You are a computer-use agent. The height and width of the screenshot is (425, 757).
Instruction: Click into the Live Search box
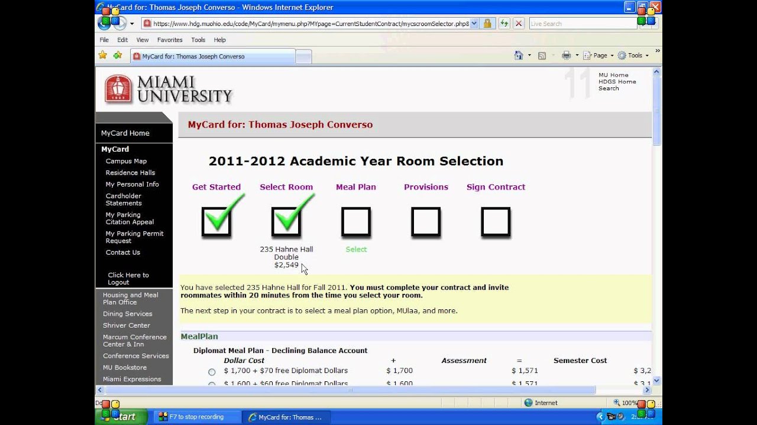pos(583,24)
